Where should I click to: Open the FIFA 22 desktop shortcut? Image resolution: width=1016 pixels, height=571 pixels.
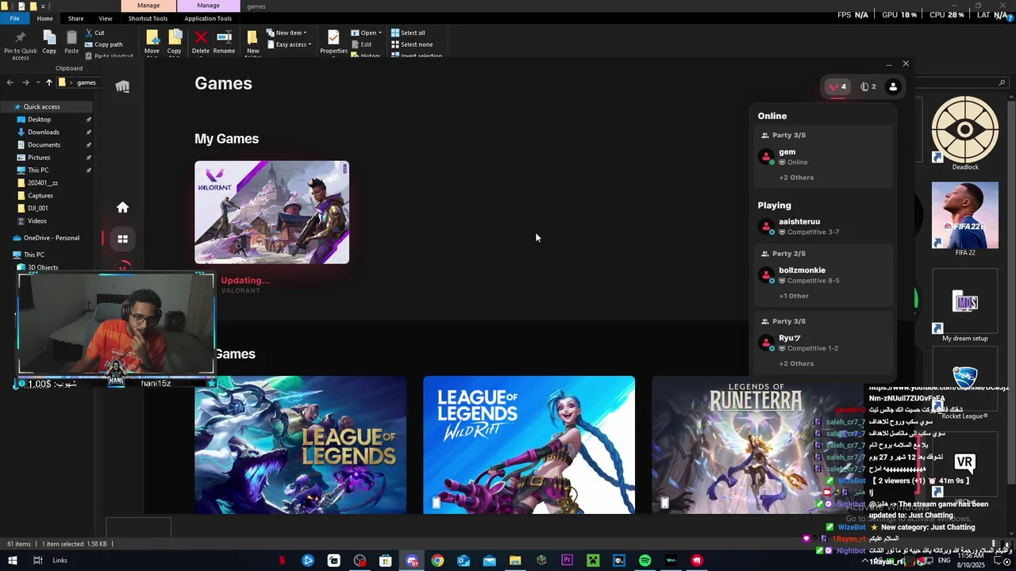965,219
